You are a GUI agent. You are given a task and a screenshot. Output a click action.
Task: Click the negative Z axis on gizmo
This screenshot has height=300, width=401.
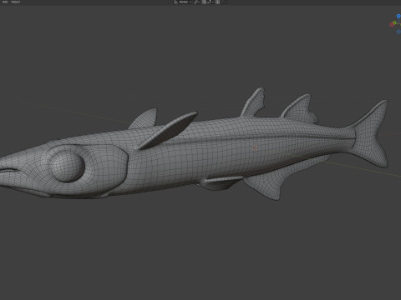(398, 32)
